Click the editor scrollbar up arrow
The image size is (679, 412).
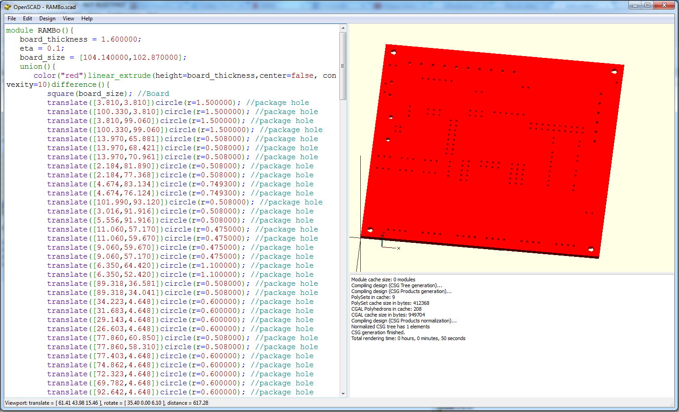(343, 28)
